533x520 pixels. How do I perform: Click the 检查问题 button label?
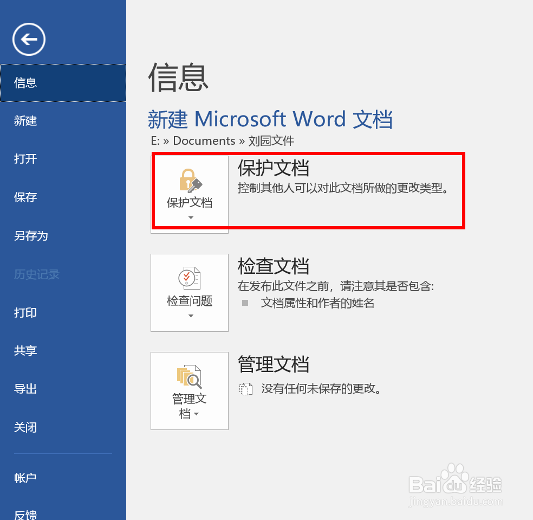tap(190, 301)
